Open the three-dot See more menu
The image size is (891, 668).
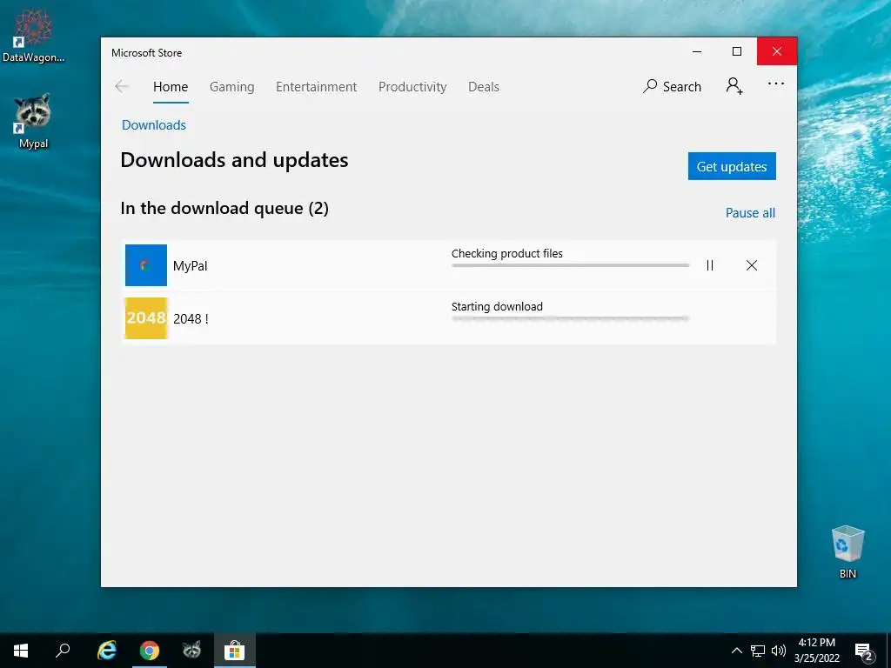775,84
